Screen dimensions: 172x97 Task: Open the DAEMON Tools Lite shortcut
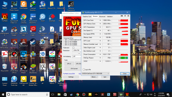point(14,81)
